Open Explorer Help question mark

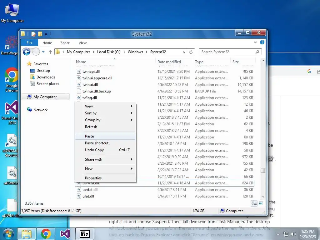(x=262, y=42)
